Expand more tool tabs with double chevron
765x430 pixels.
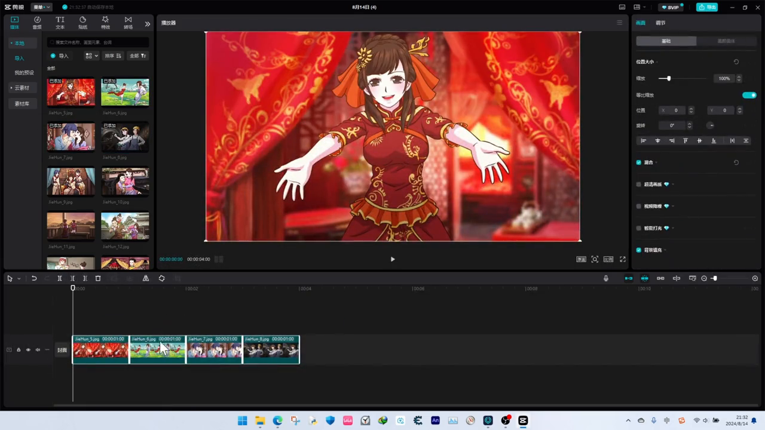click(x=147, y=24)
